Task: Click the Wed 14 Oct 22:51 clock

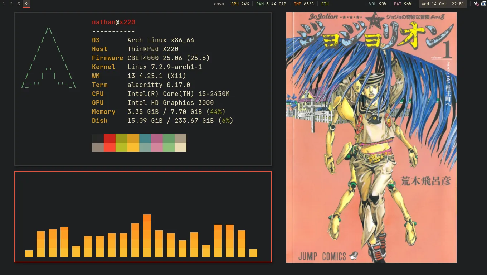Action: pyautogui.click(x=443, y=4)
